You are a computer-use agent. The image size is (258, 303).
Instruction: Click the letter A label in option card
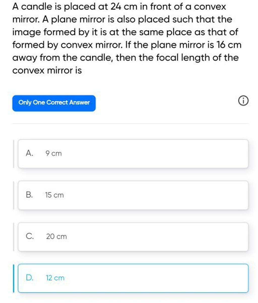(x=30, y=153)
